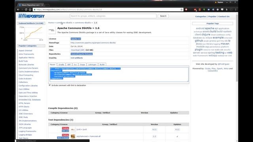This screenshot has width=253, height=142.
Task: Open the commons.apache.org homepage link
Action: click(x=93, y=43)
